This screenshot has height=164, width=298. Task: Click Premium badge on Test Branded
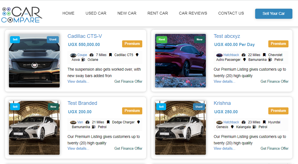(x=132, y=111)
